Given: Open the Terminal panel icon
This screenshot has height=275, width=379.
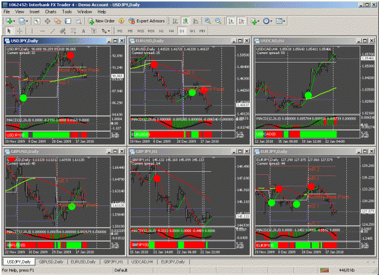Looking at the screenshot, I should pos(68,21).
